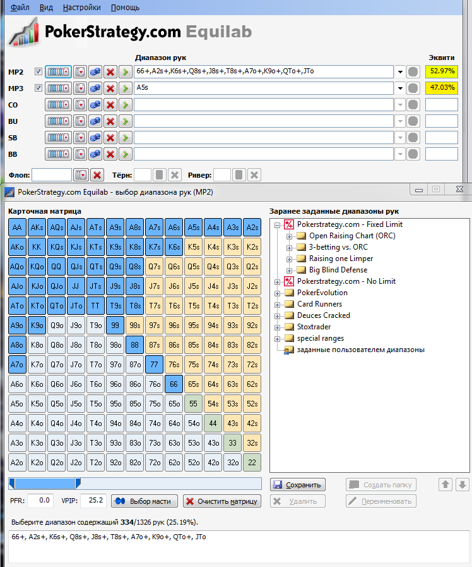Clear BB range with red X
The height and width of the screenshot is (567, 472).
pyautogui.click(x=110, y=154)
